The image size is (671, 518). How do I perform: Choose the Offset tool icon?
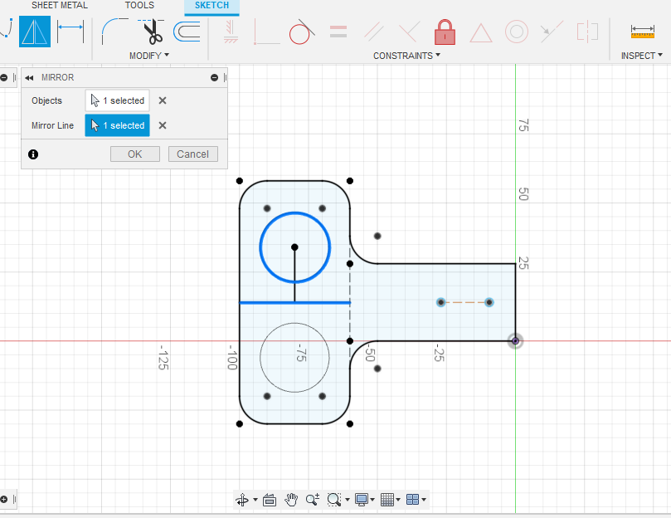click(x=187, y=32)
